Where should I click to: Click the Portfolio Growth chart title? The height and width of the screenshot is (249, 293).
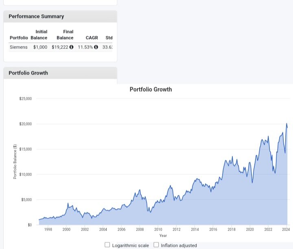tap(151, 89)
